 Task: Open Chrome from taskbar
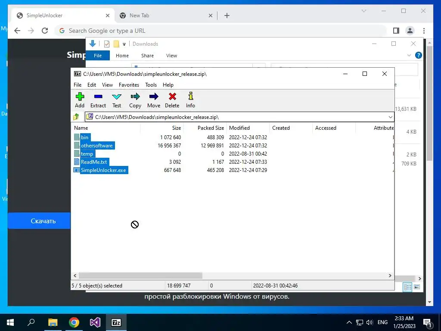click(x=74, y=322)
